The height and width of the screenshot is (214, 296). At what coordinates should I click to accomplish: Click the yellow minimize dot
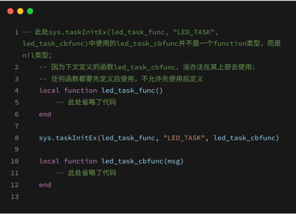(x=20, y=11)
